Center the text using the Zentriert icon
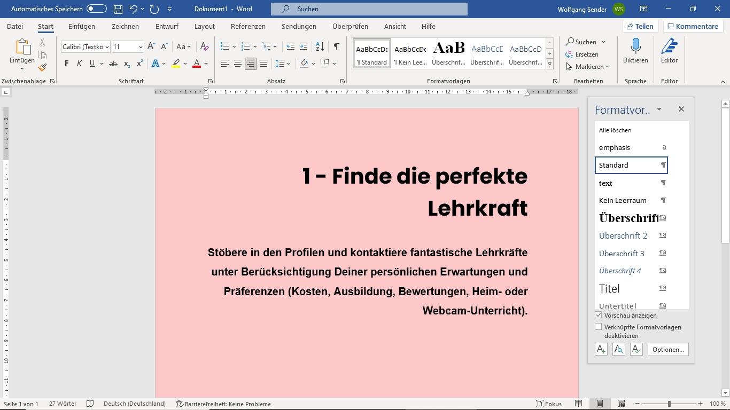Image resolution: width=730 pixels, height=410 pixels. tap(237, 64)
